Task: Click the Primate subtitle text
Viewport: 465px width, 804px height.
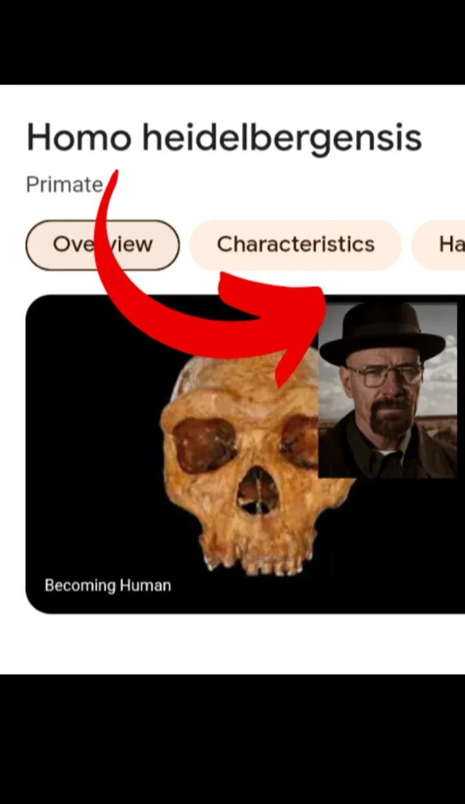Action: pyautogui.click(x=64, y=185)
